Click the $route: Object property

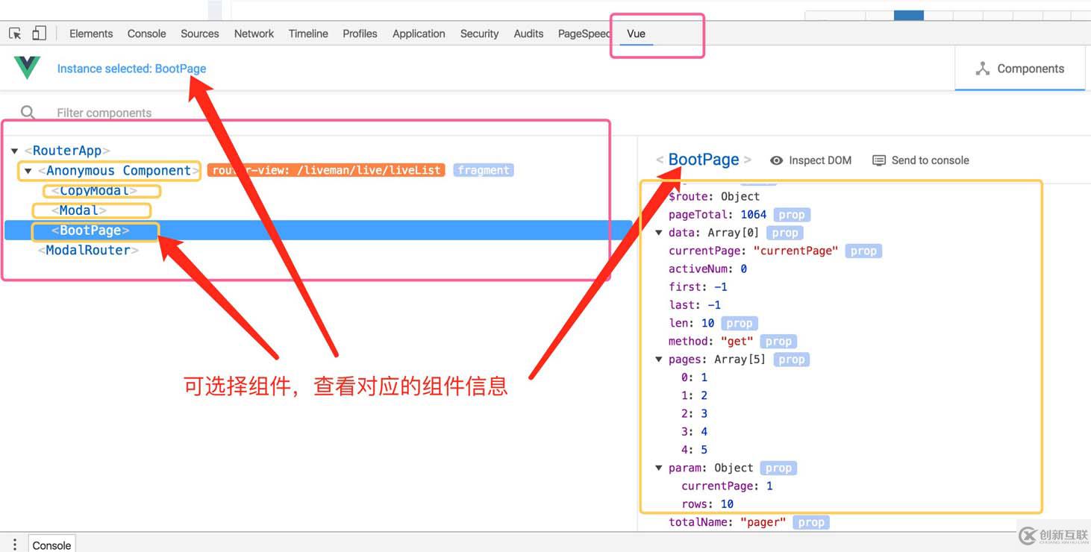coord(714,197)
